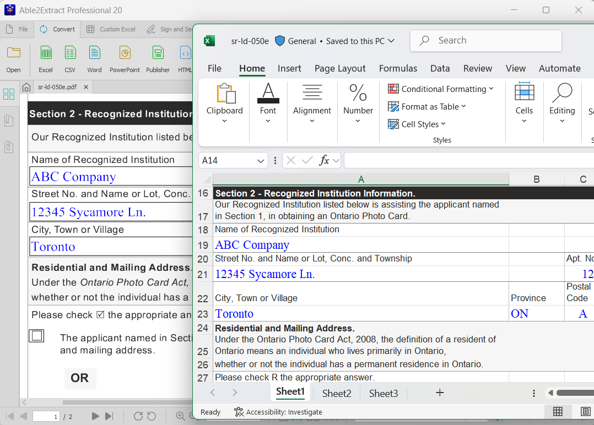
Task: Show the bookmarks sidebar panel
Action: pyautogui.click(x=8, y=121)
